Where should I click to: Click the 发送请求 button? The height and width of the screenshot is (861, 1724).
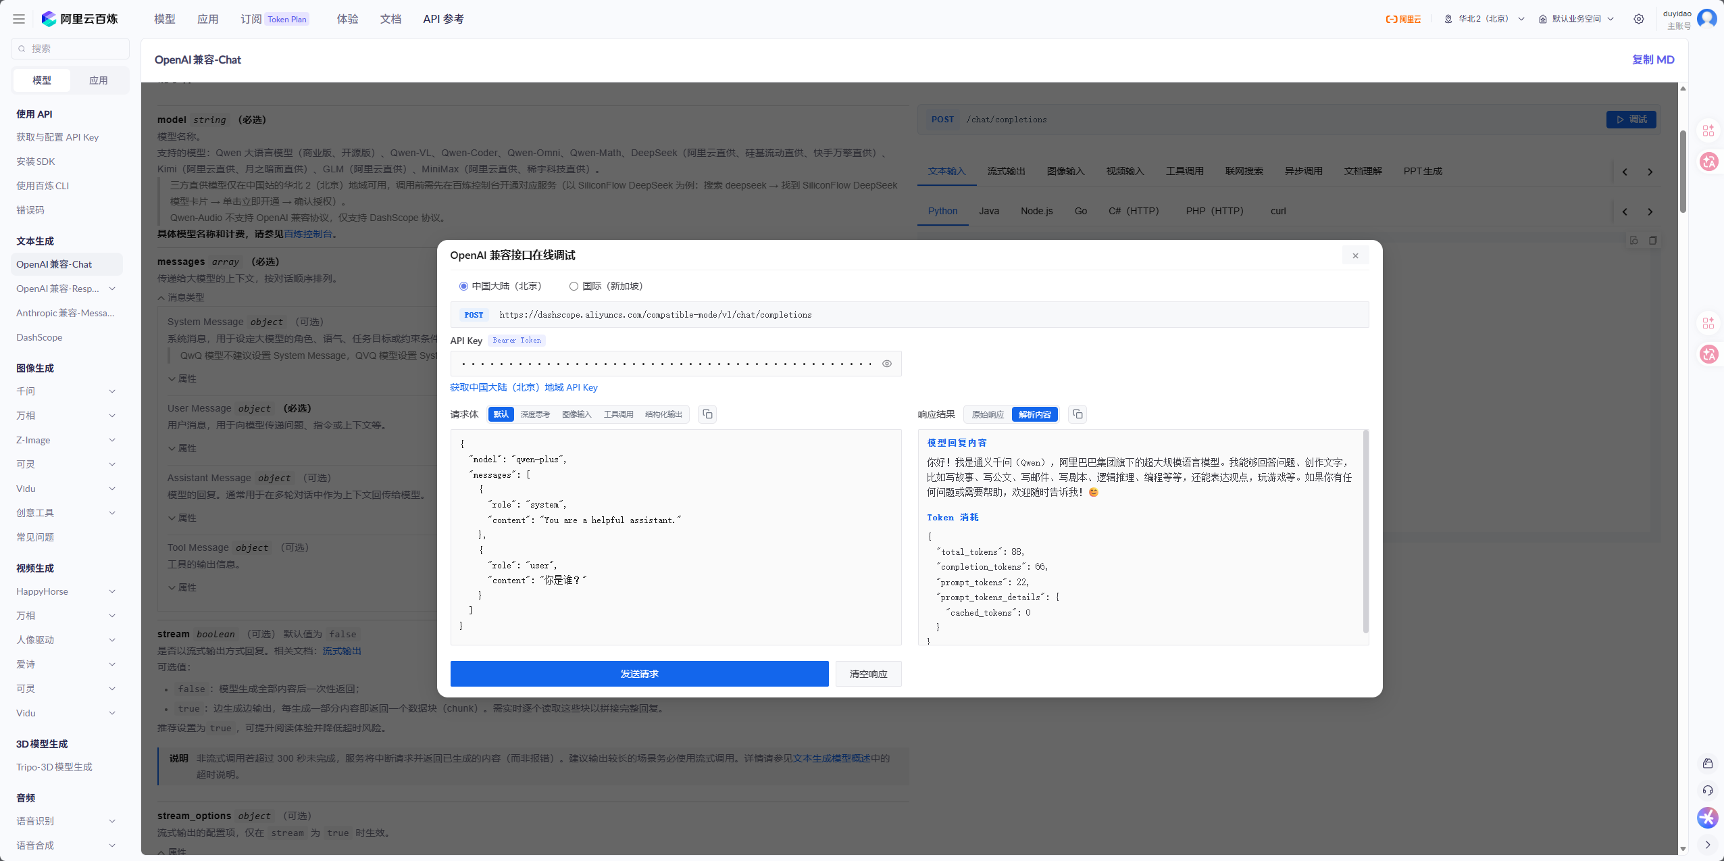tap(640, 674)
